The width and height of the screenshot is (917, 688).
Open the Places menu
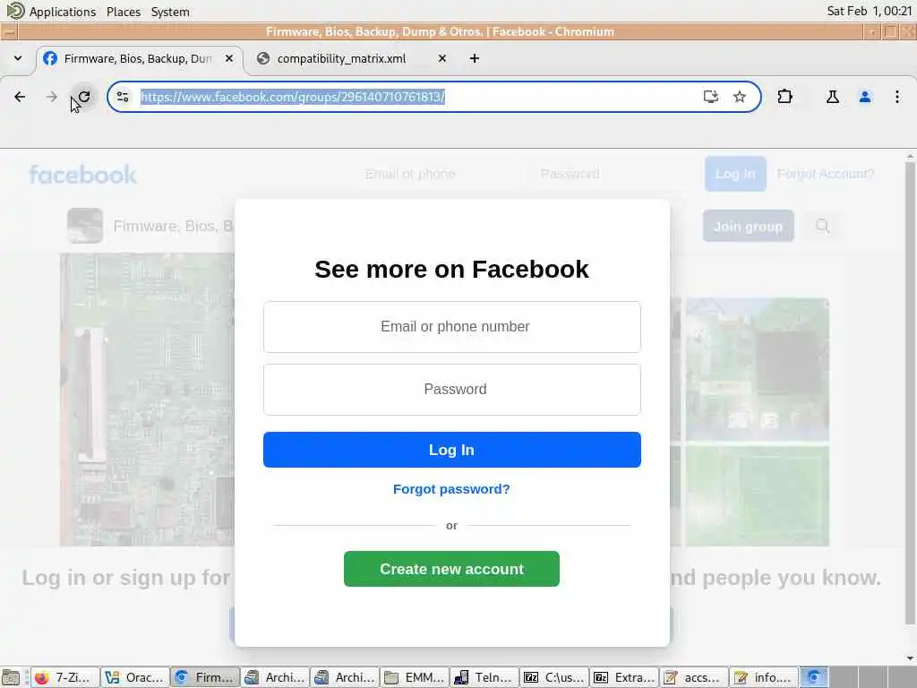coord(124,12)
